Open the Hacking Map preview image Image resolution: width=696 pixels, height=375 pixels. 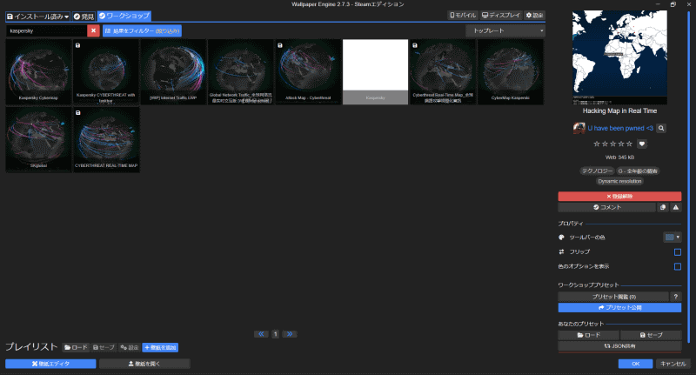(x=619, y=57)
